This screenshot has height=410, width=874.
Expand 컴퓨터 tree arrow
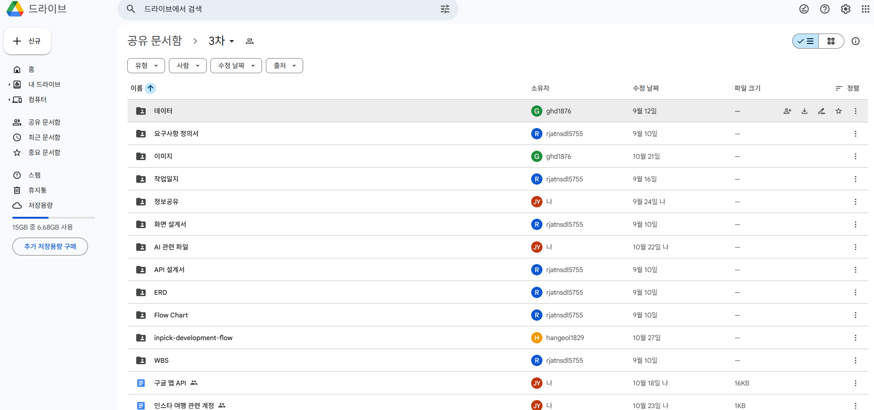pyautogui.click(x=9, y=100)
